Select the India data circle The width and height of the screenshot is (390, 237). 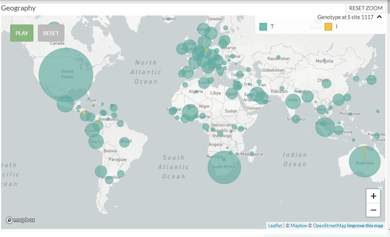293,101
